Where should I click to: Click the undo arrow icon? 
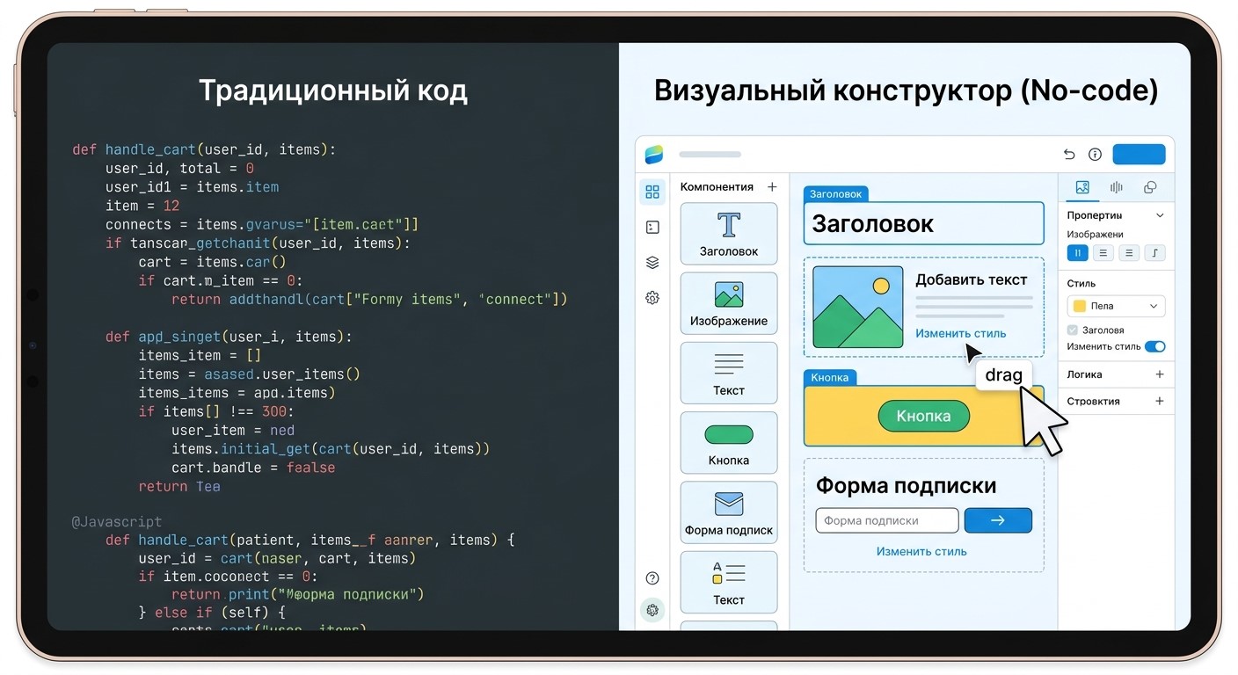coord(1069,155)
